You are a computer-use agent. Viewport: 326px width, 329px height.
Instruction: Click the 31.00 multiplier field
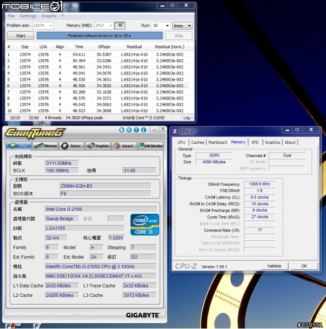click(140, 170)
